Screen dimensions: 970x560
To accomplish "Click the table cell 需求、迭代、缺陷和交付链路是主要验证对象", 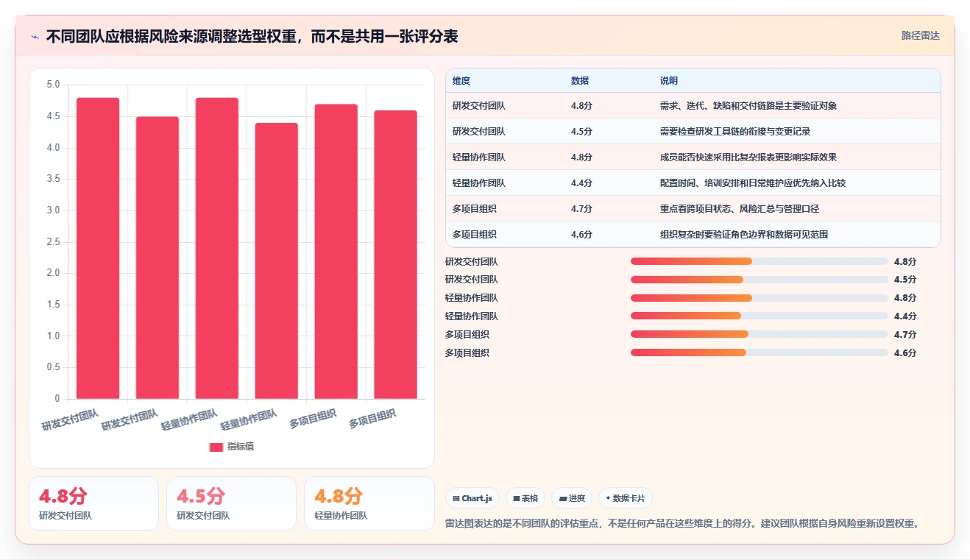I will click(x=748, y=106).
